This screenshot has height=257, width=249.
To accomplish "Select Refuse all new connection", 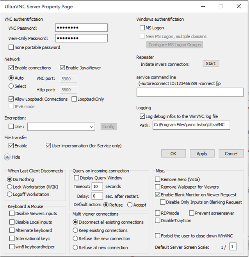I will point(75,247).
